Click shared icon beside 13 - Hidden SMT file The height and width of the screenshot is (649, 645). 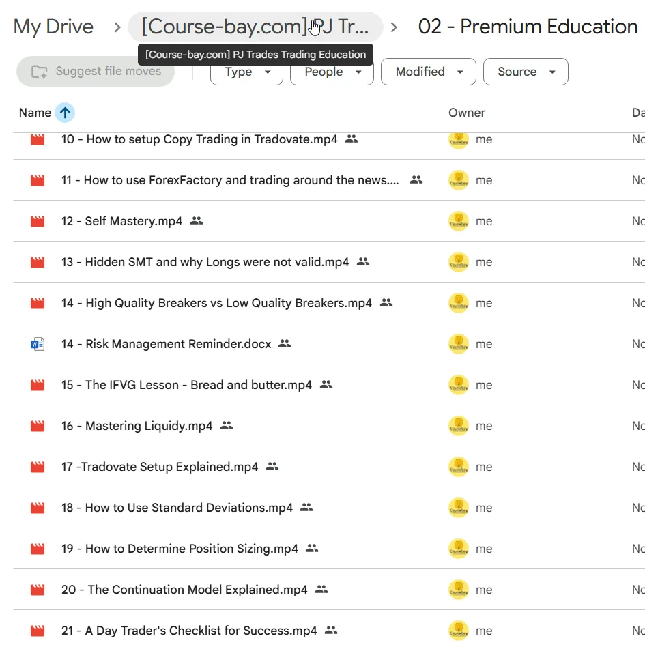(x=363, y=261)
